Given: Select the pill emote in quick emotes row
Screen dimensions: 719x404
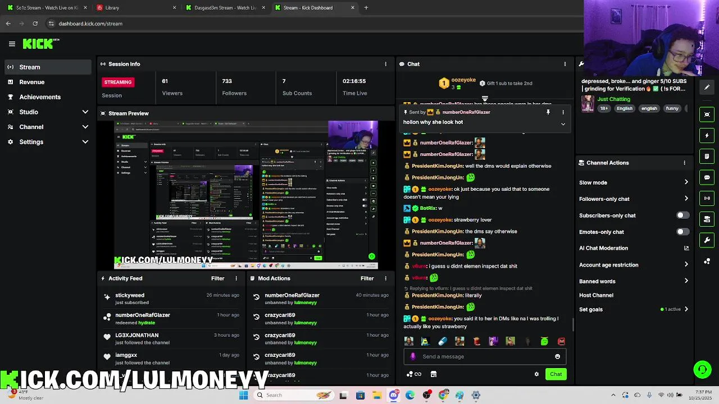Looking at the screenshot, I should click(x=443, y=341).
